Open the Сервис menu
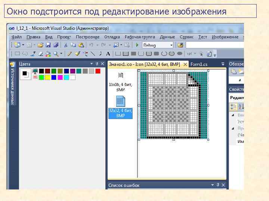Image resolution: width=269 pixels, height=201 pixels. click(187, 37)
